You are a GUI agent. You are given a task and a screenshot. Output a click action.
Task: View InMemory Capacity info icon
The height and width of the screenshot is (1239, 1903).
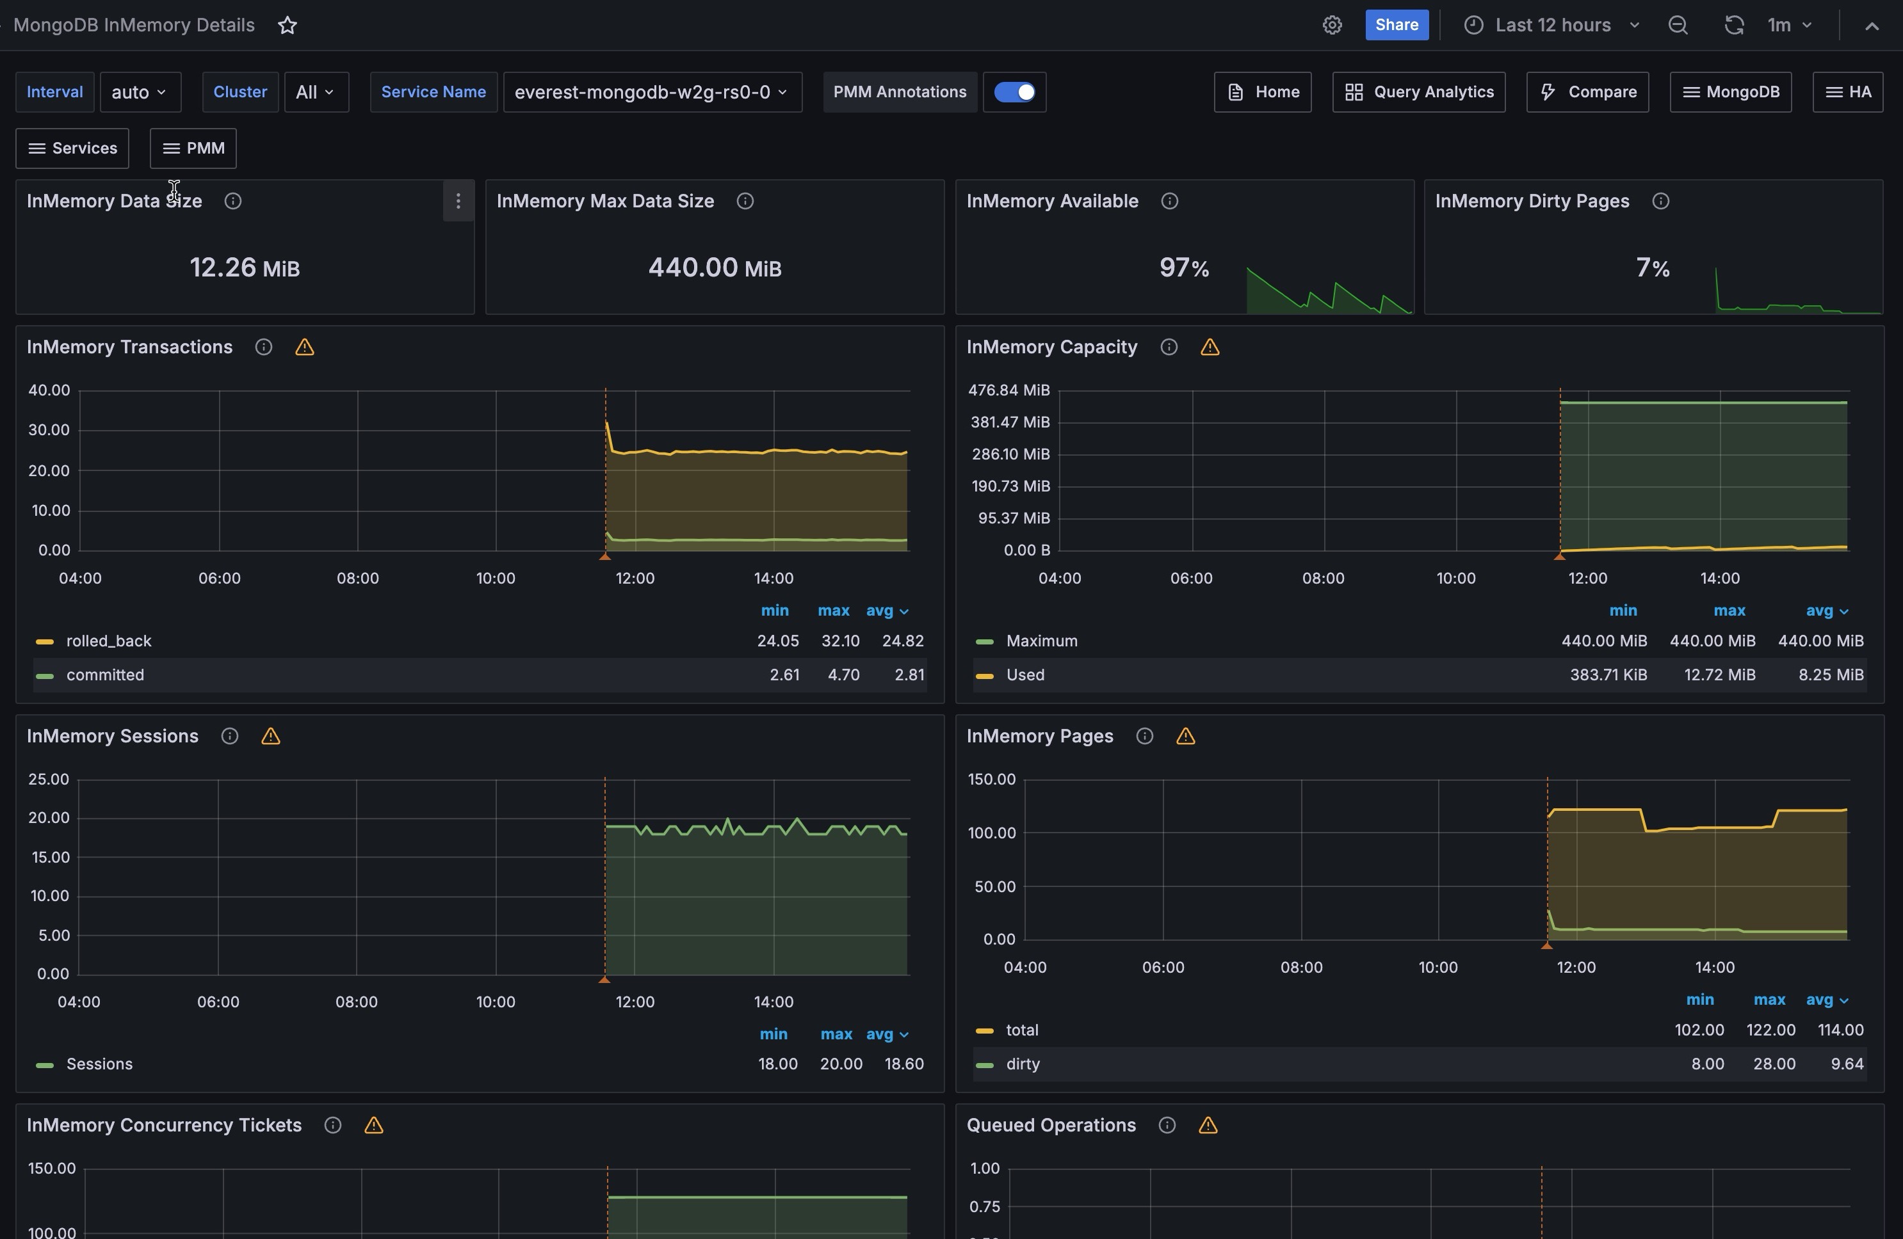(1168, 348)
